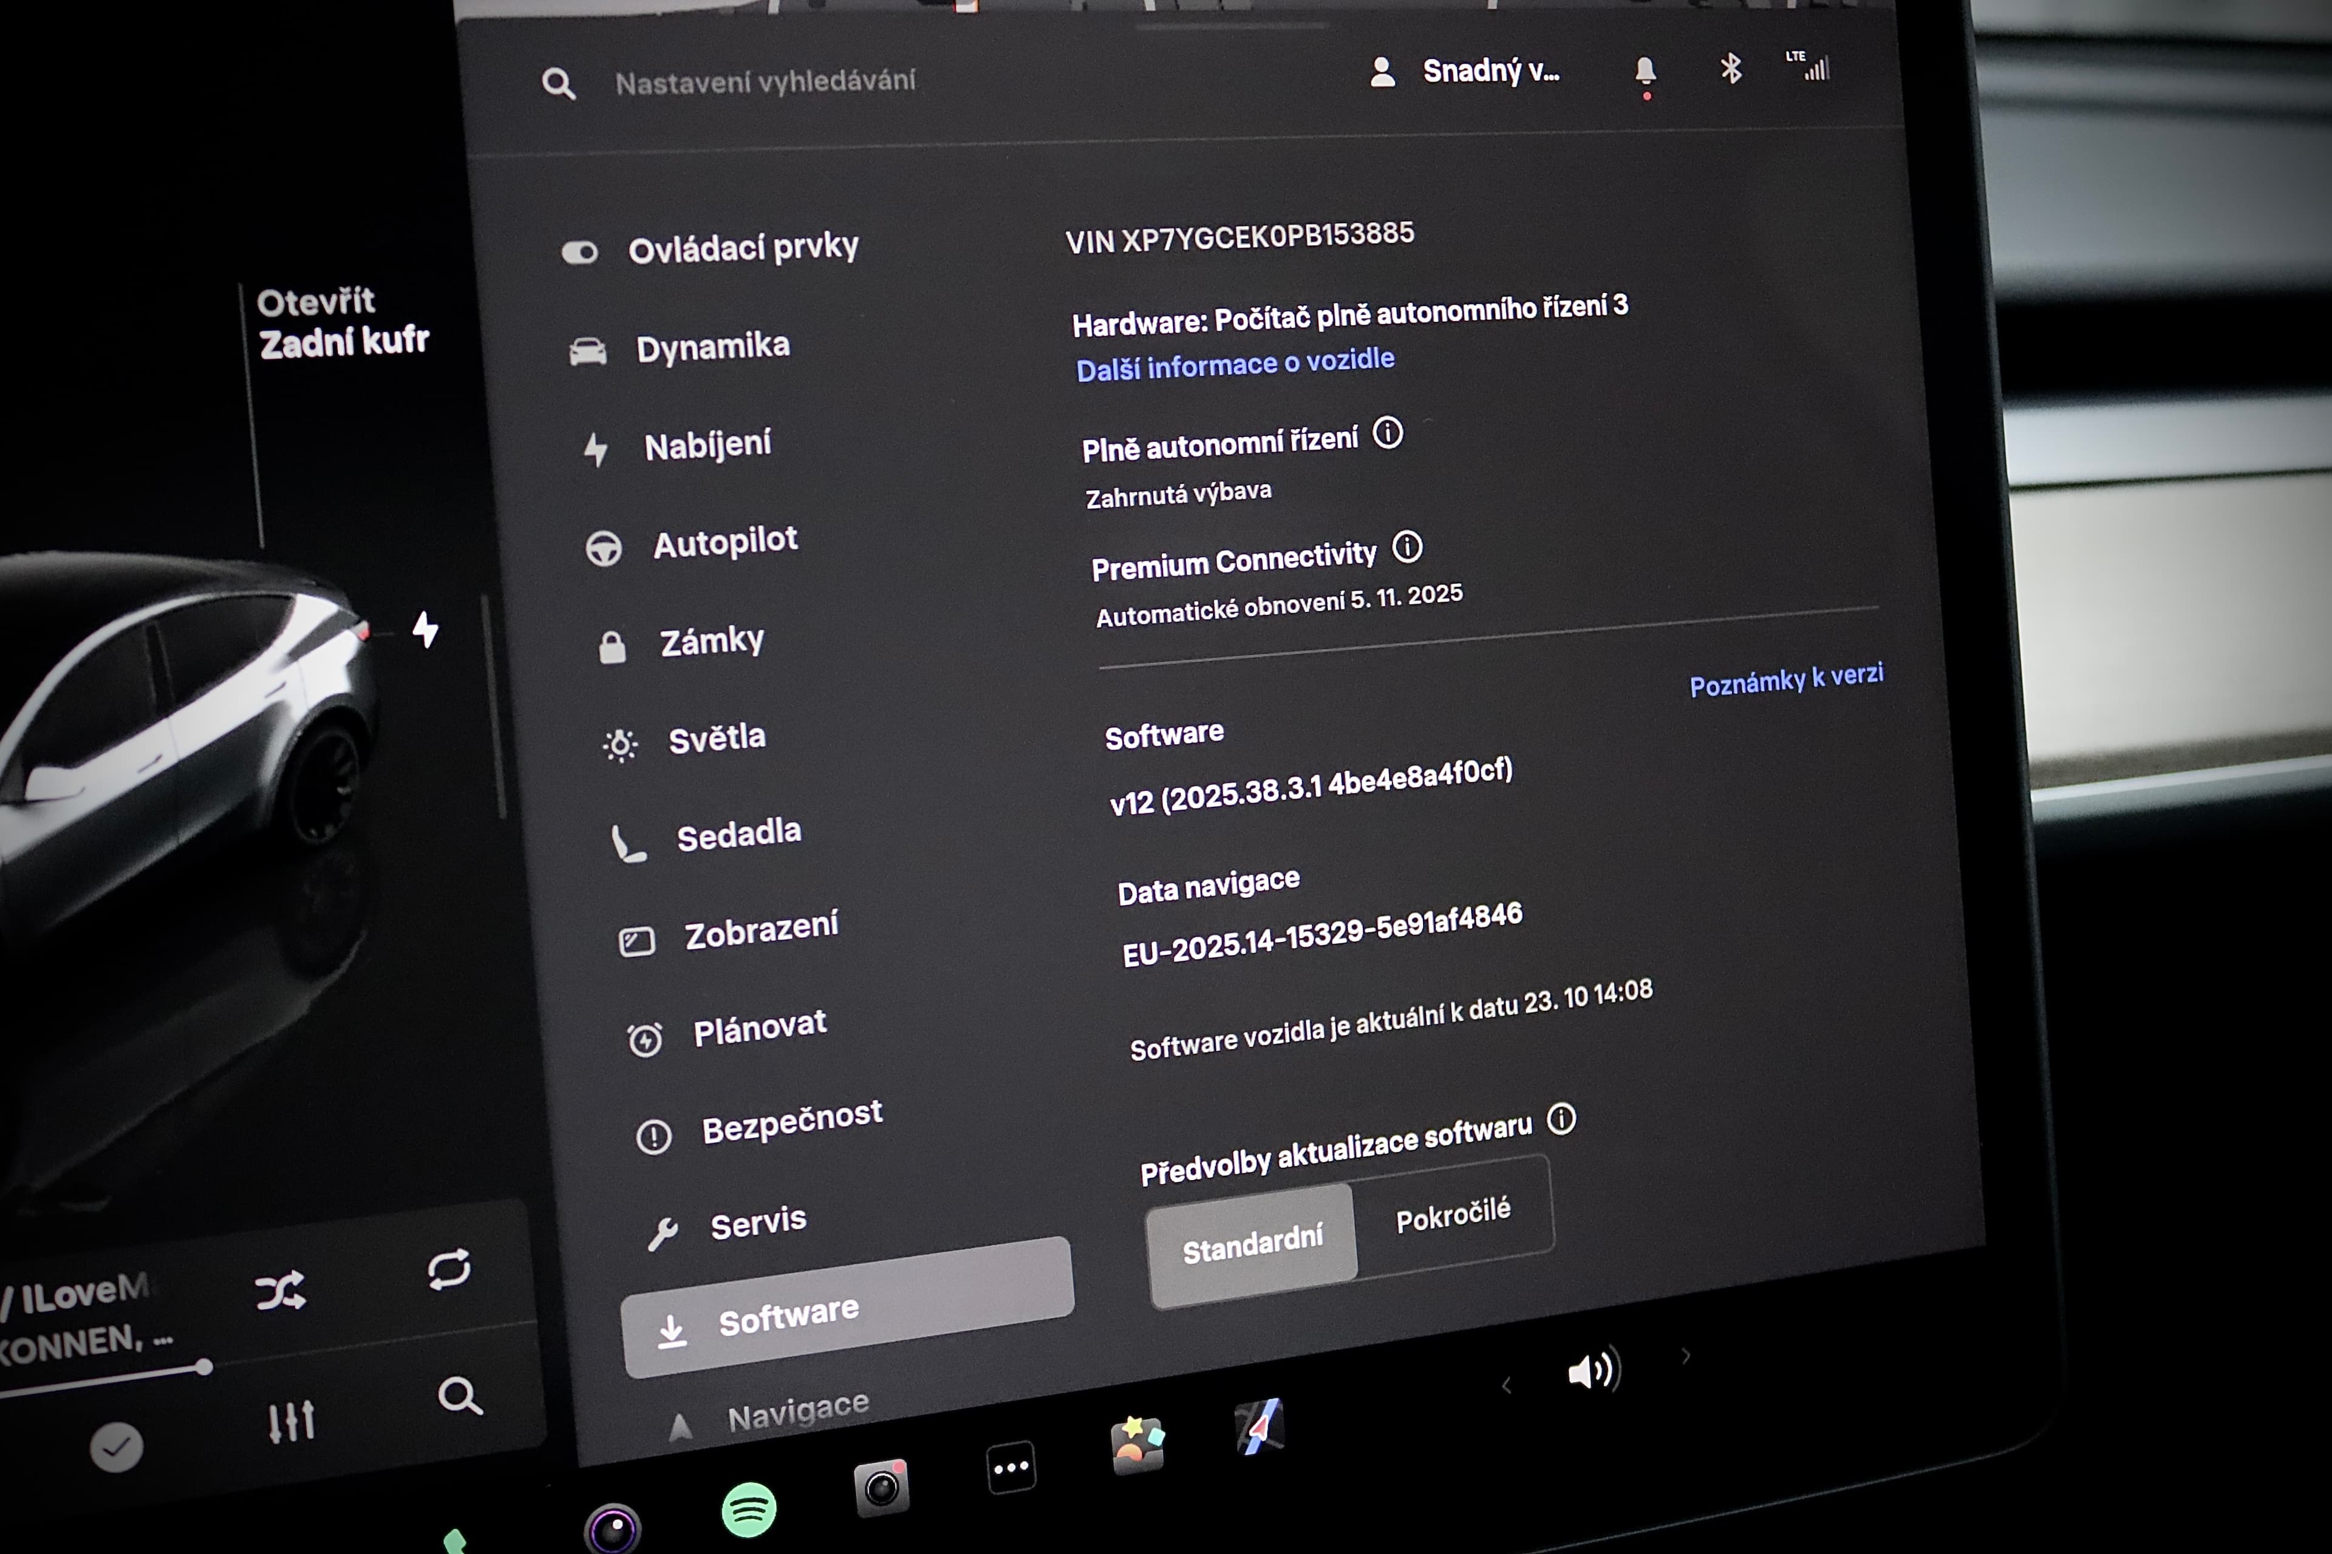Open the Nabíjení settings menu

pyautogui.click(x=707, y=445)
